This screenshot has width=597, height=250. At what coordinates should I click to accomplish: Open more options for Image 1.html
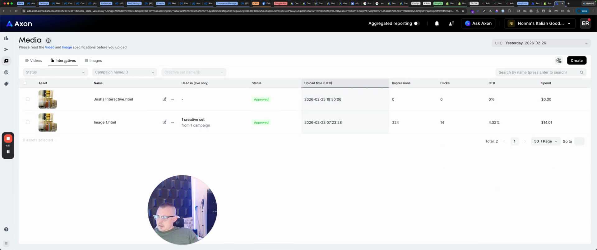click(x=172, y=123)
